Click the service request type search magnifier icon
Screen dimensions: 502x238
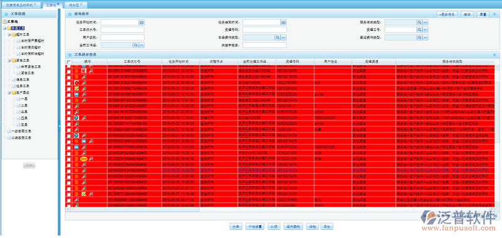(x=419, y=22)
